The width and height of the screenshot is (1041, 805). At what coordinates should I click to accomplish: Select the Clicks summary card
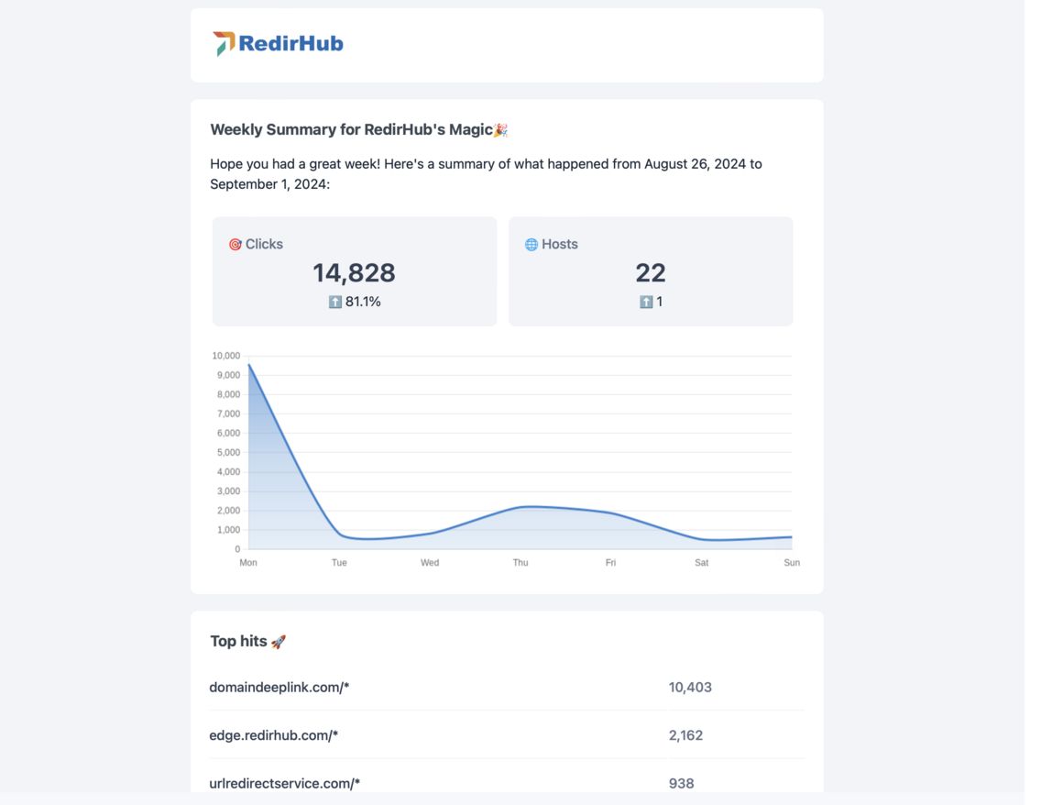click(x=354, y=270)
